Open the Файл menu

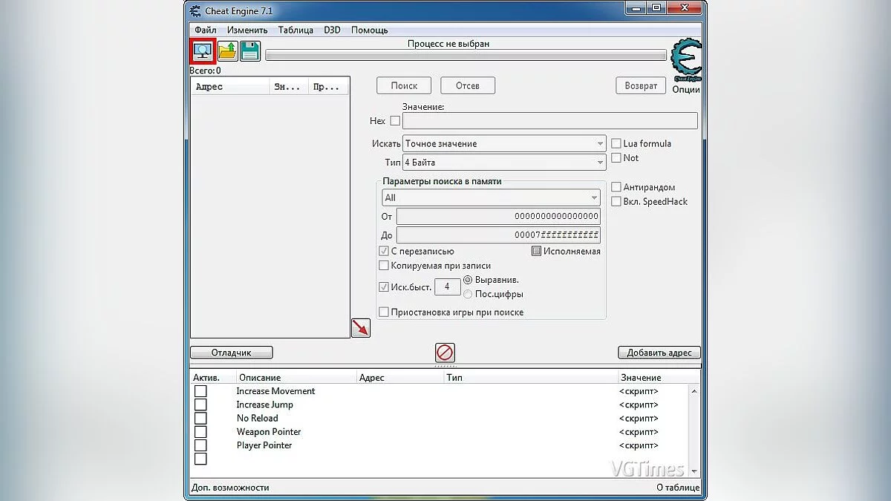[x=206, y=30]
